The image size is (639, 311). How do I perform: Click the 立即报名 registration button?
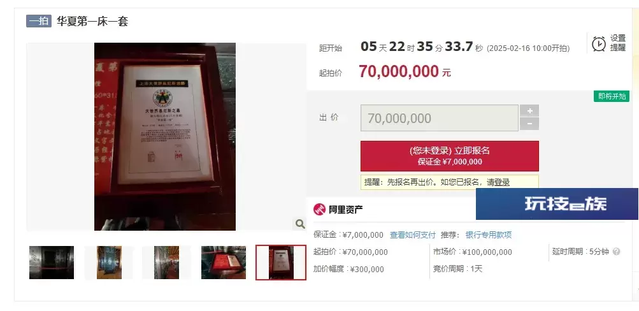tap(450, 156)
